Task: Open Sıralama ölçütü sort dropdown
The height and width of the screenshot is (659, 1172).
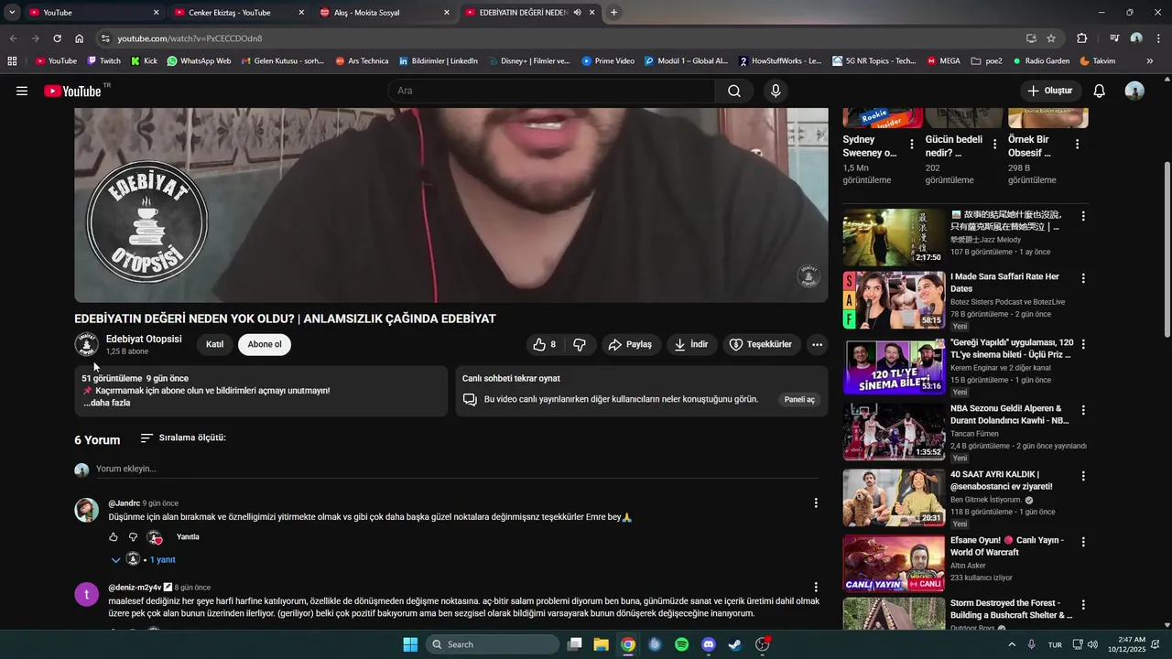Action: point(182,438)
